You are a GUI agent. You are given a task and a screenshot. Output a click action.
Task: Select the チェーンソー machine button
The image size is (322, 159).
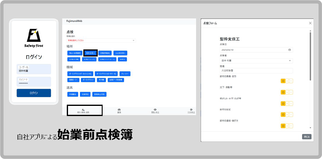click(x=125, y=74)
